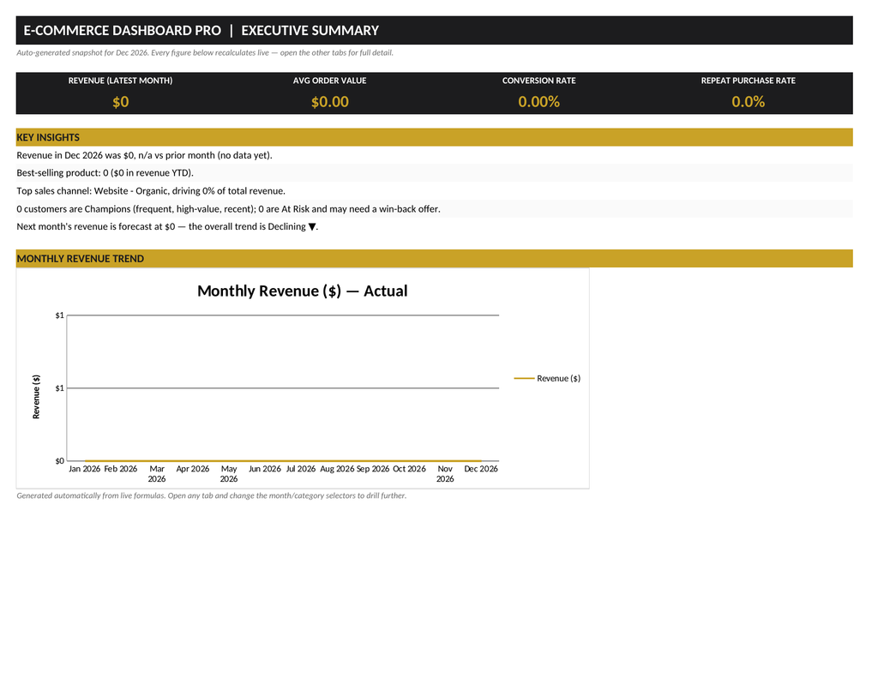Select the 0.0% repeat purchase value

(x=748, y=102)
